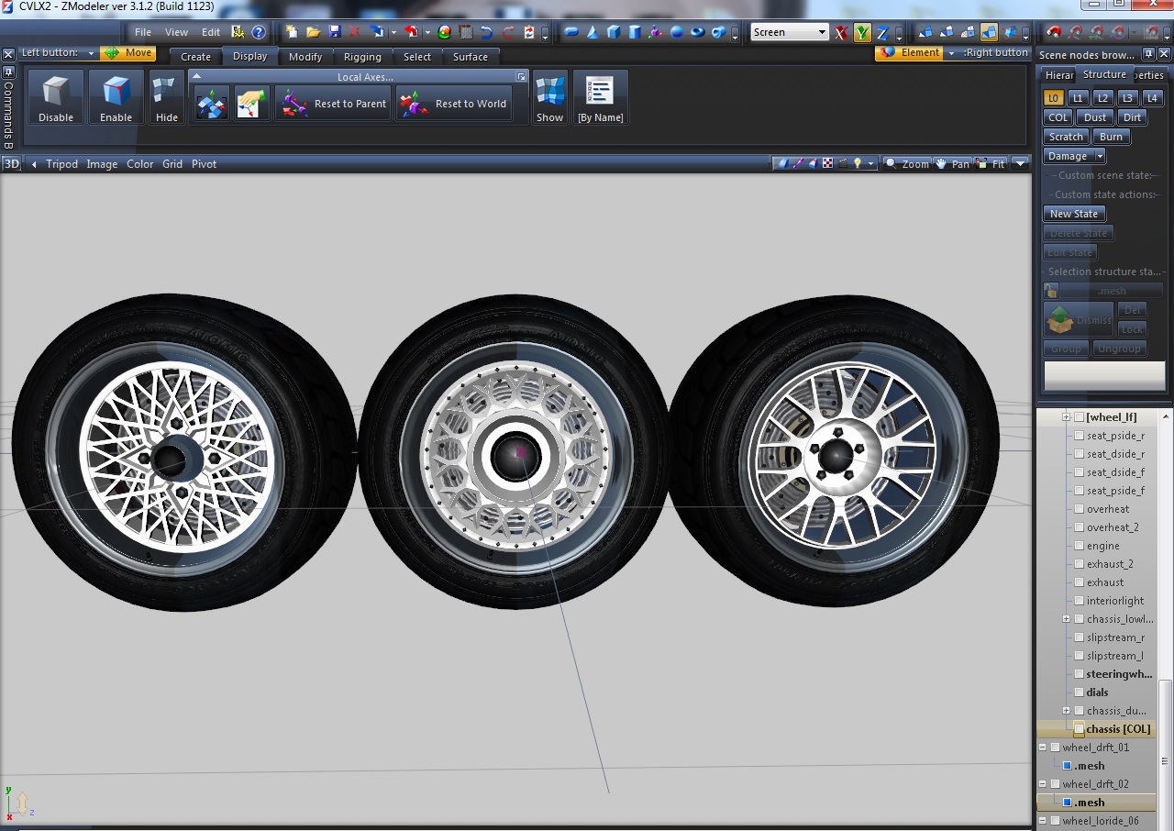This screenshot has width=1174, height=831.
Task: Open the File menu
Action: (143, 32)
